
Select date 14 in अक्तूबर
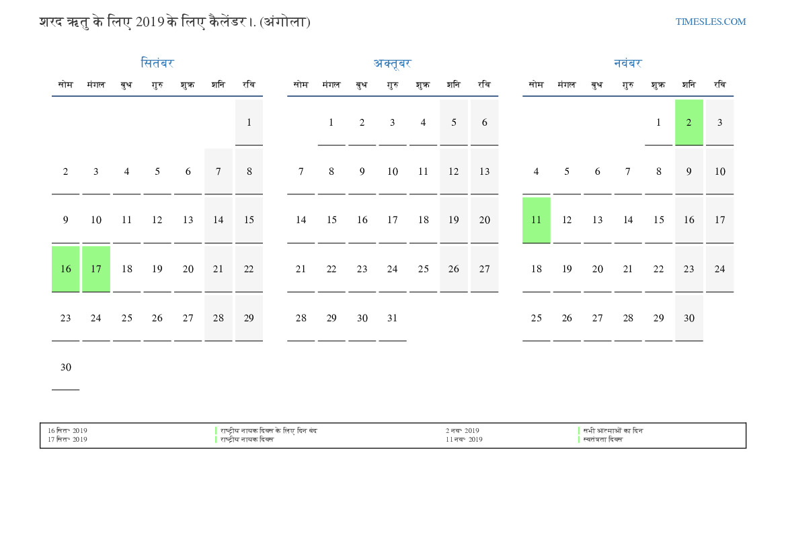301,221
